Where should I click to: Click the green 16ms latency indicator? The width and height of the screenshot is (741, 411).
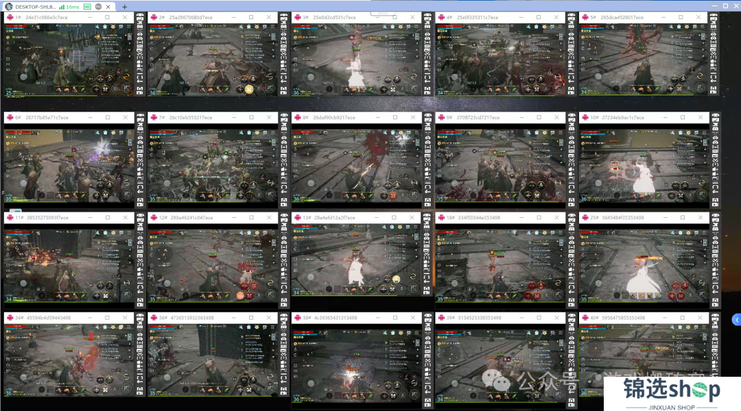pos(69,7)
